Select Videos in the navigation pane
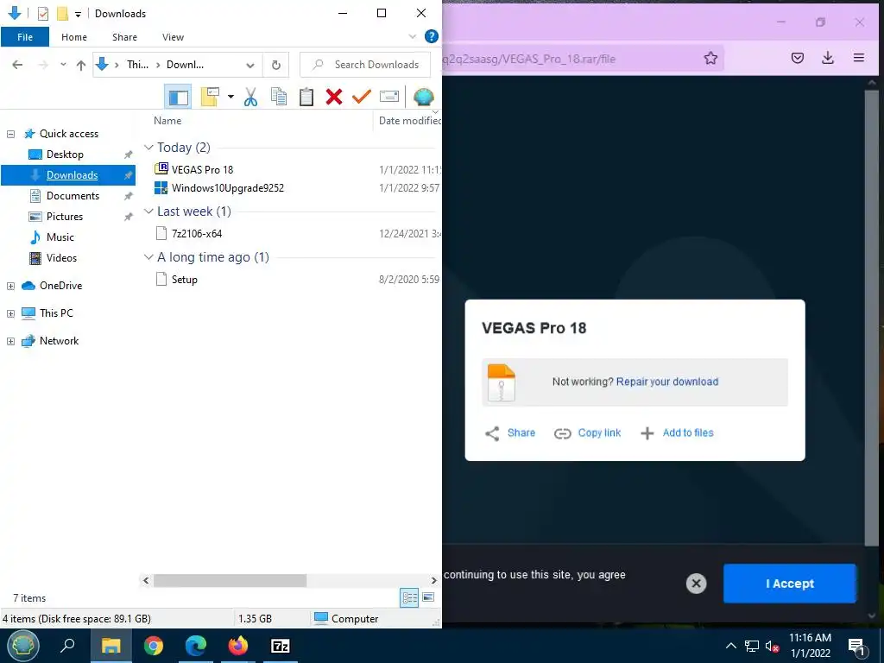 coord(61,258)
